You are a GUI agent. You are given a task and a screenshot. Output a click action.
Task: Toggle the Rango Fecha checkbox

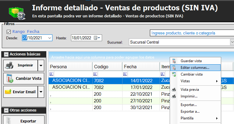pyautogui.click(x=9, y=32)
